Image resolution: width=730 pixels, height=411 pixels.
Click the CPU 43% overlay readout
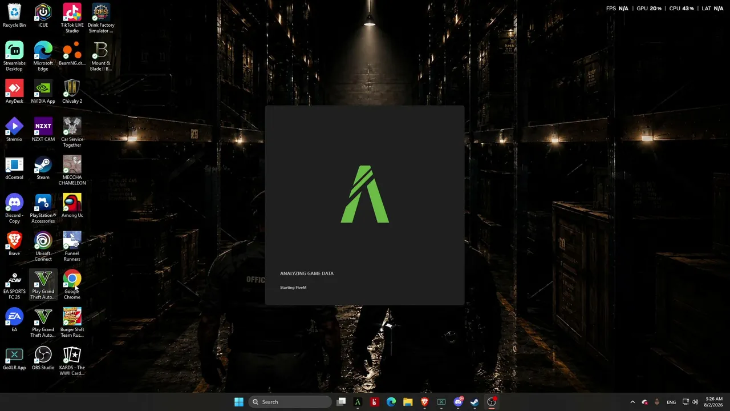pos(682,9)
